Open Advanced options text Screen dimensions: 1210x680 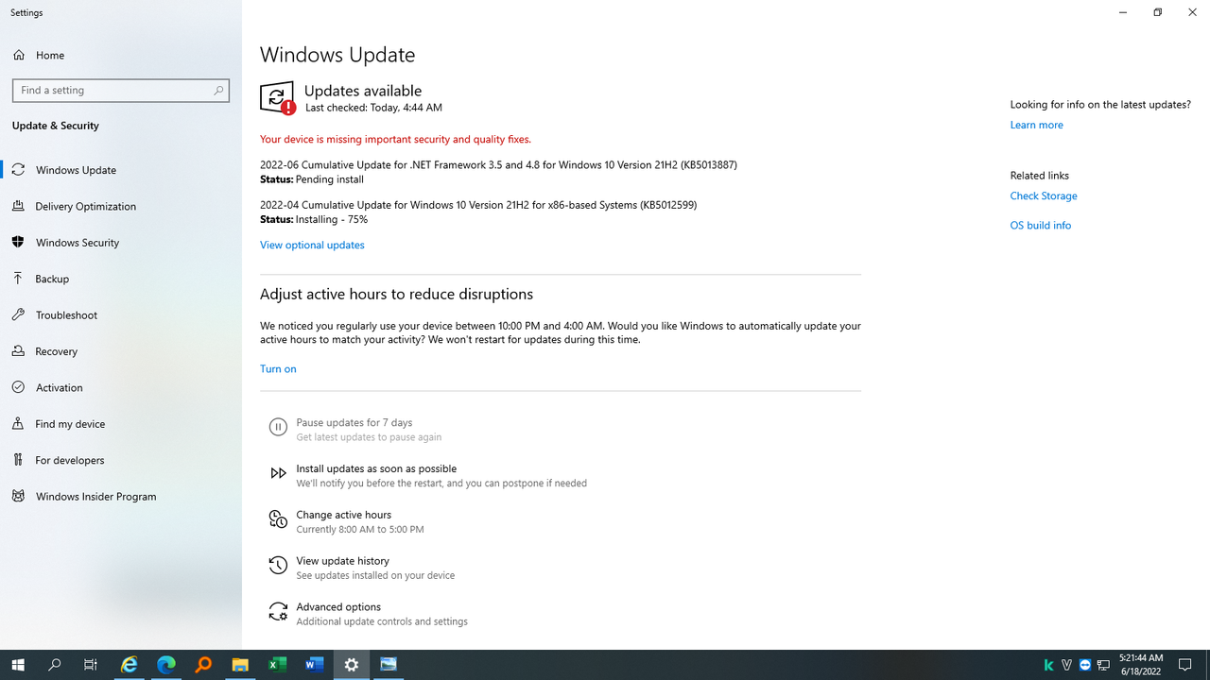coord(338,607)
